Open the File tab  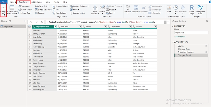(3, 2)
